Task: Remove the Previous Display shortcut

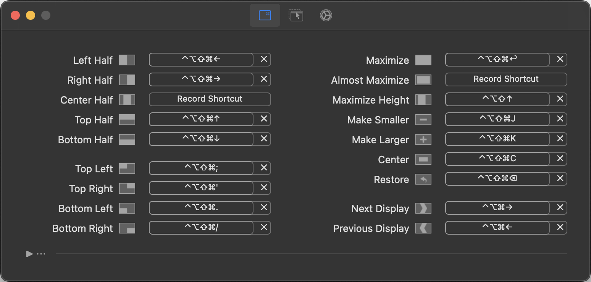Action: (560, 227)
